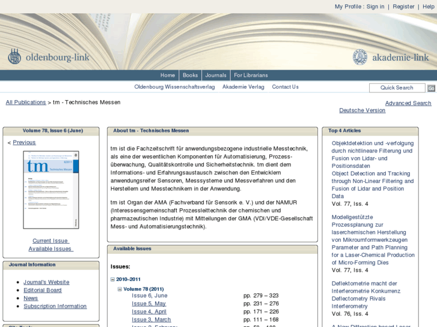Viewport: 437px width, 327px height.
Task: Click the oldenbourg-link logo emblem
Action: 14,56
